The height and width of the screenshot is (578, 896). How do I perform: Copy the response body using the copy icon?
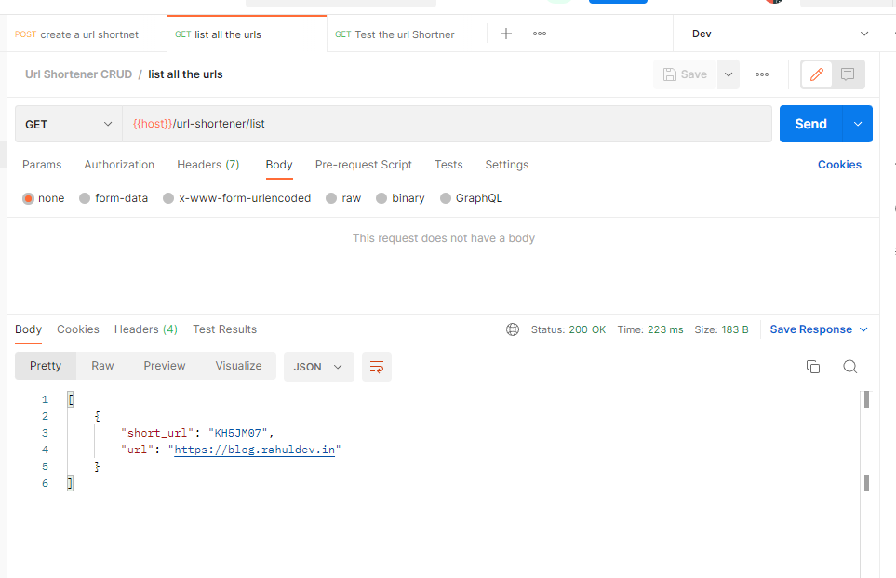pyautogui.click(x=813, y=367)
